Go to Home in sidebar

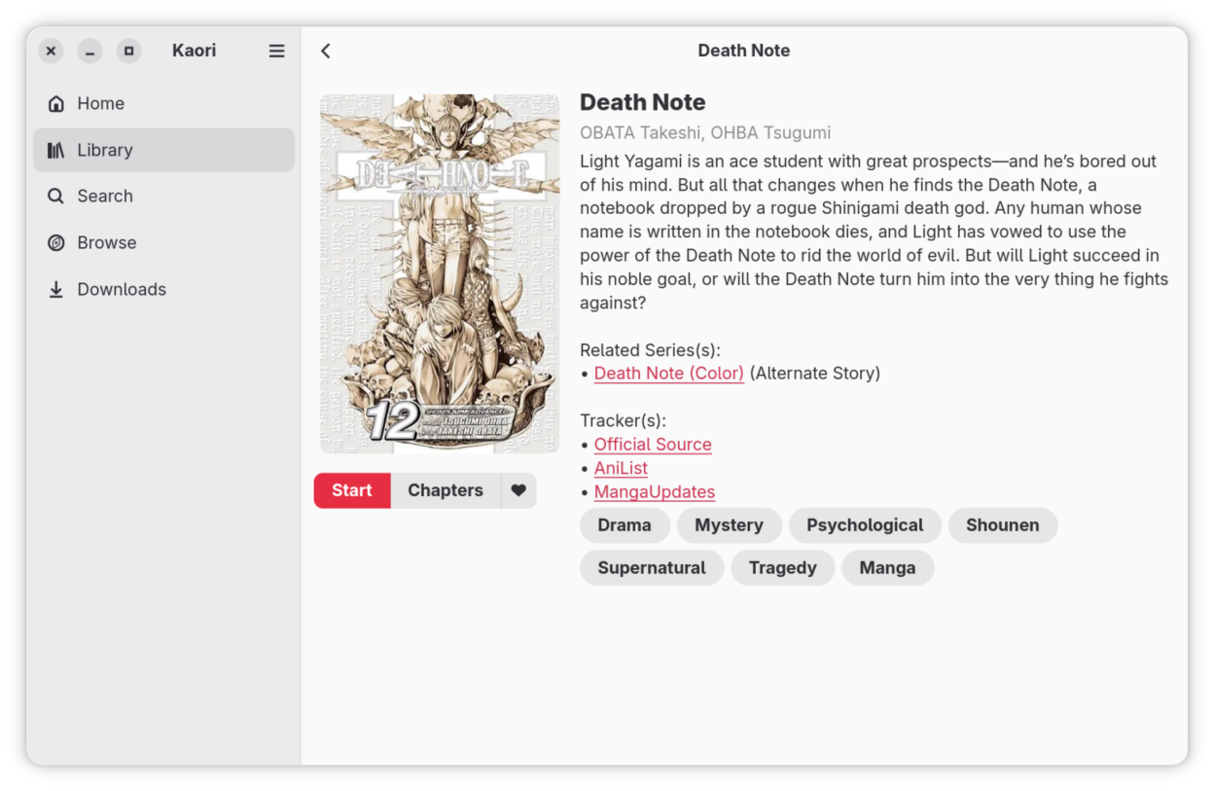163,103
